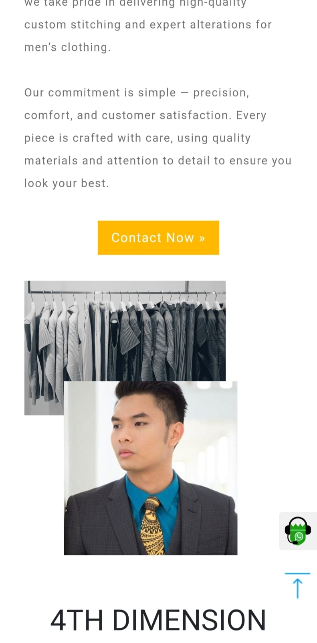Open the man in suit photo
This screenshot has width=317, height=643.
(150, 468)
